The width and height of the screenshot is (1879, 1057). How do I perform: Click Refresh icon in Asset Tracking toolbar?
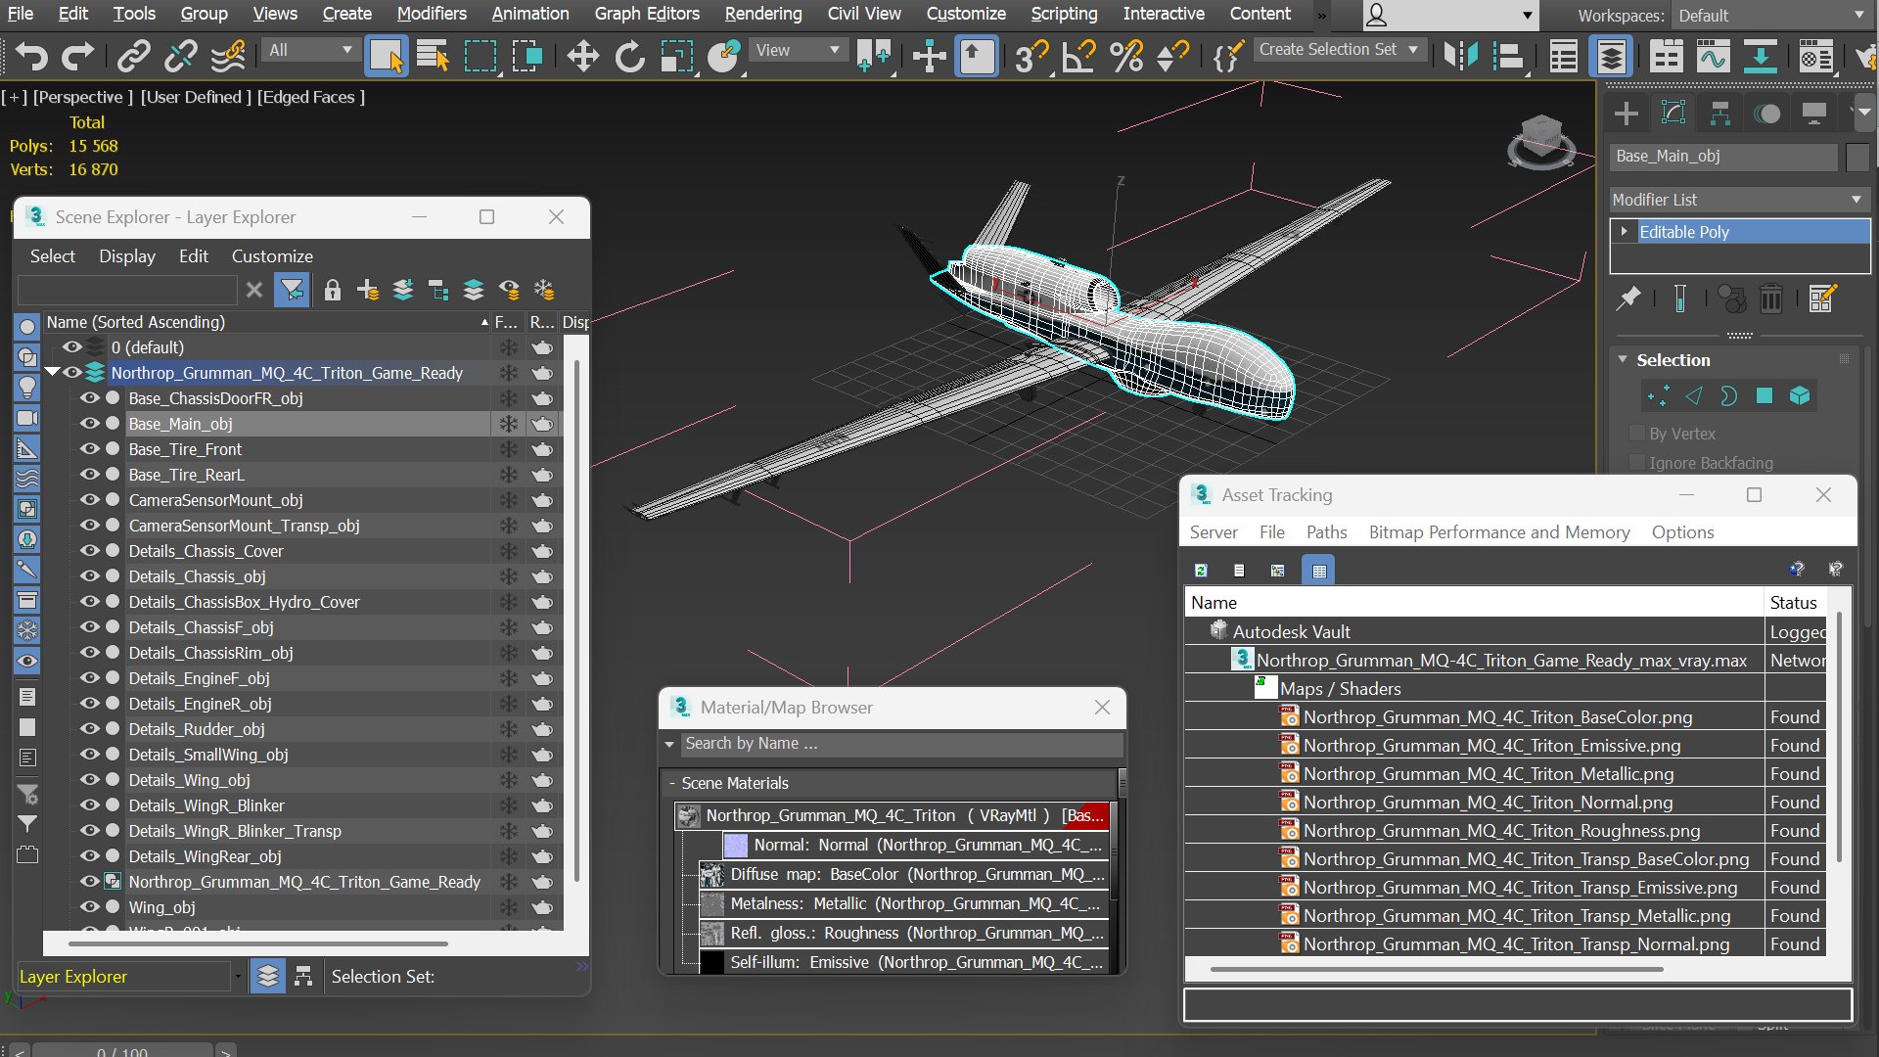[x=1201, y=571]
